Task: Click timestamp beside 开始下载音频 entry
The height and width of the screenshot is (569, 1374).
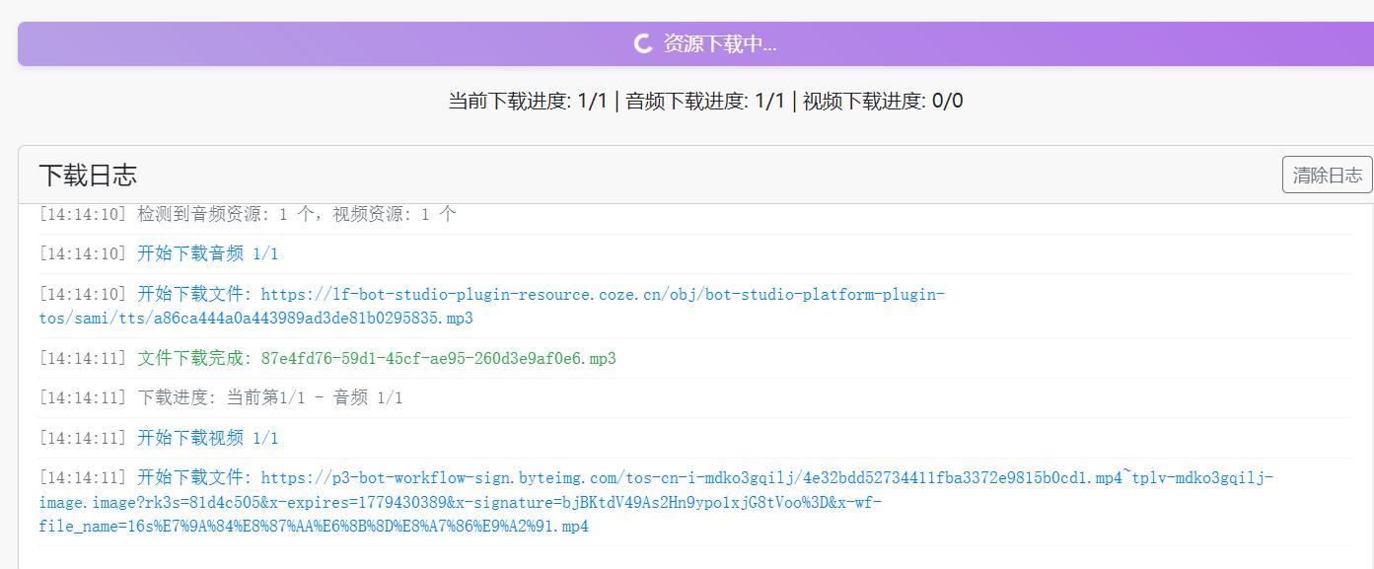Action: 83,253
